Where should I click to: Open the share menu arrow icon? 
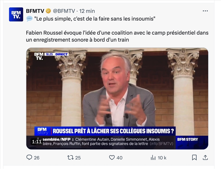205,157
